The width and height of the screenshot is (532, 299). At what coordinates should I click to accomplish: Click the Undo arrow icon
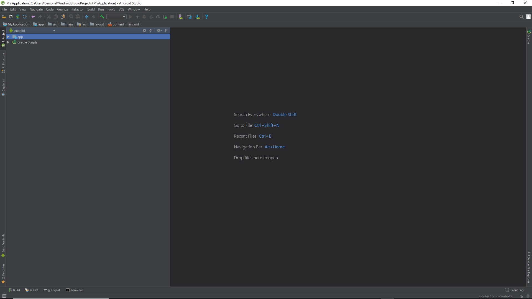point(33,17)
